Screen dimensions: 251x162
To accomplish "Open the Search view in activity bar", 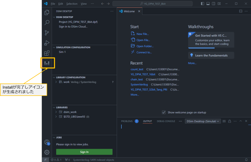I will pos(47,23).
